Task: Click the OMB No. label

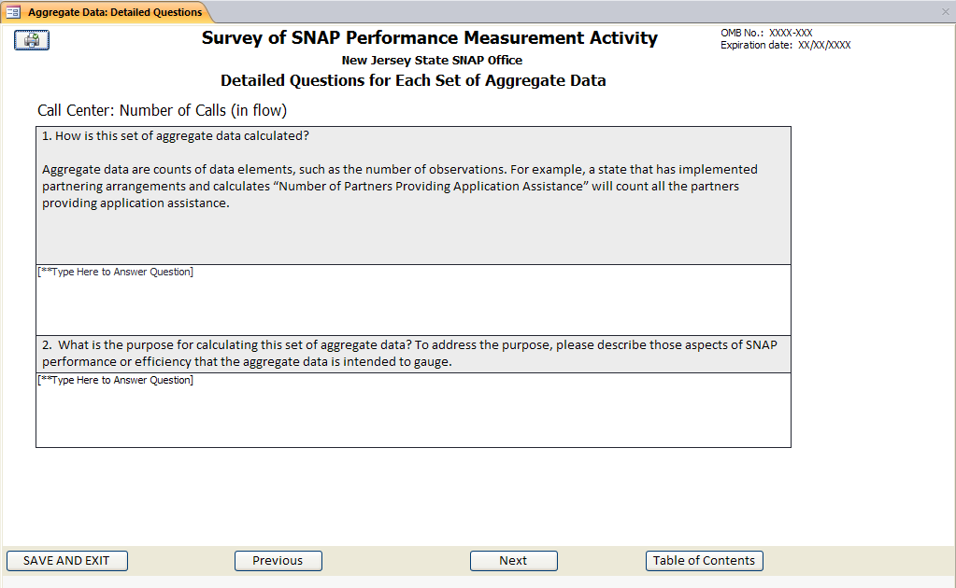Action: tap(743, 33)
